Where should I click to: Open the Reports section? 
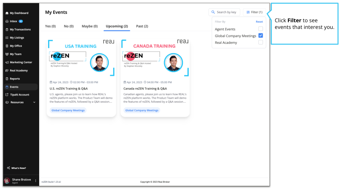coord(15,79)
